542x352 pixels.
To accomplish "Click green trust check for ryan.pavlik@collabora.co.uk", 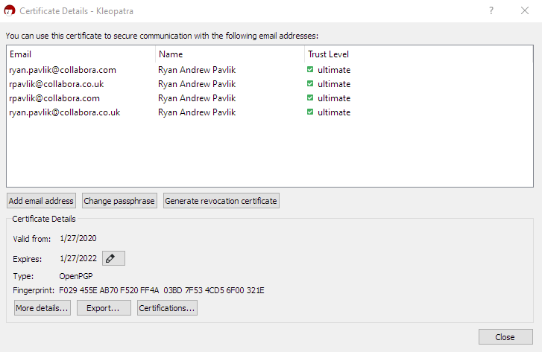I will point(310,112).
